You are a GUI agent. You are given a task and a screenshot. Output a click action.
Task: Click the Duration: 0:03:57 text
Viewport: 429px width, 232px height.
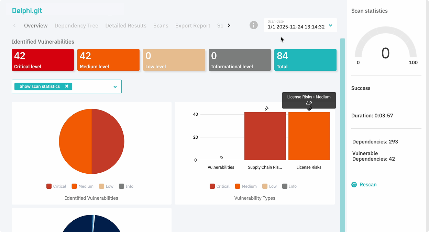pyautogui.click(x=372, y=116)
